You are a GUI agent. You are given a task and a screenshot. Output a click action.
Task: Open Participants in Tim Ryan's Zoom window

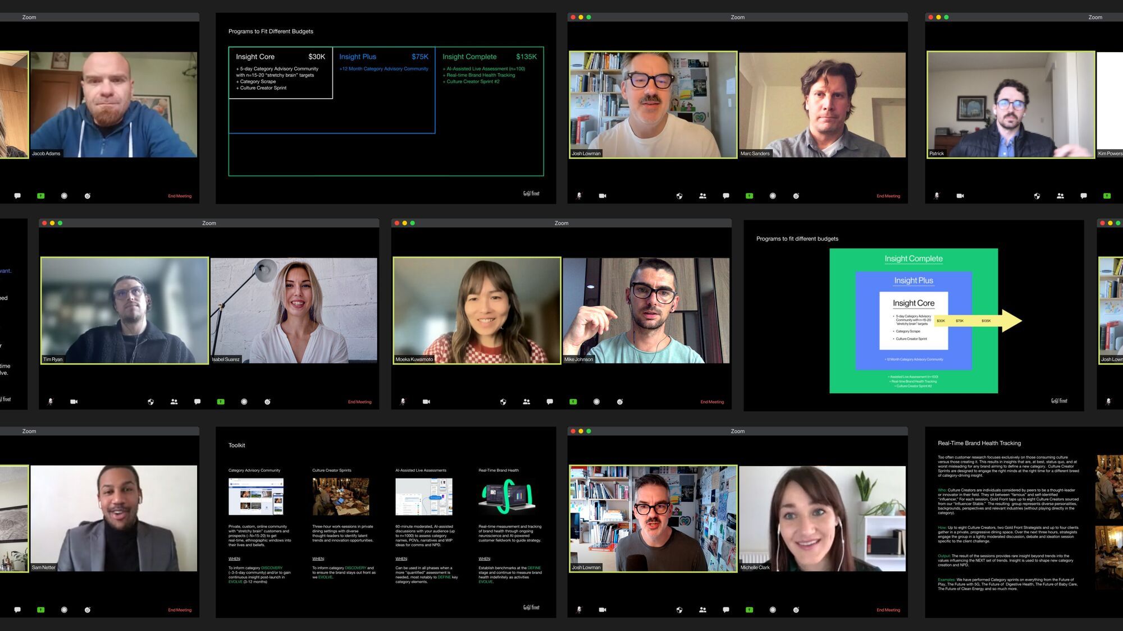click(x=174, y=402)
